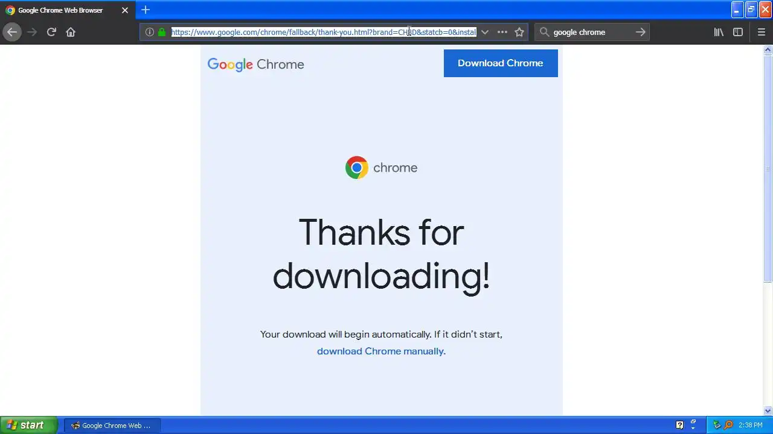Open the address bar history dropdown

click(484, 32)
